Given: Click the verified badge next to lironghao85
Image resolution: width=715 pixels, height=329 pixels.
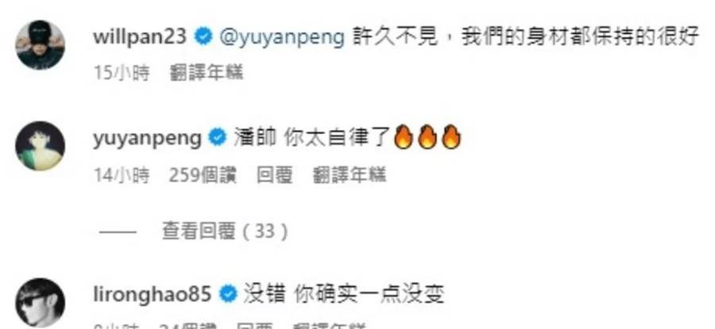Looking at the screenshot, I should [x=227, y=295].
